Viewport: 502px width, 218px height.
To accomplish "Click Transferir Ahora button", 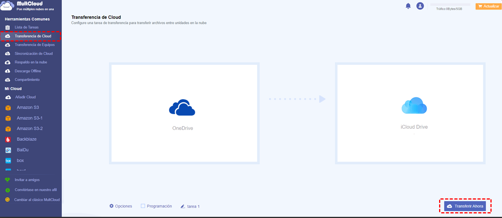I will [465, 206].
